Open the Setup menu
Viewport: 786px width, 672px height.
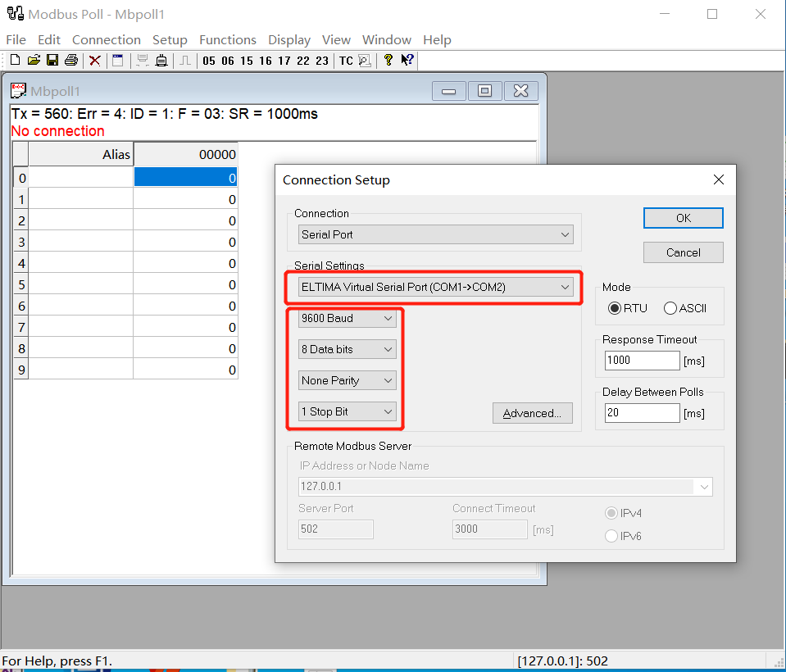(170, 39)
